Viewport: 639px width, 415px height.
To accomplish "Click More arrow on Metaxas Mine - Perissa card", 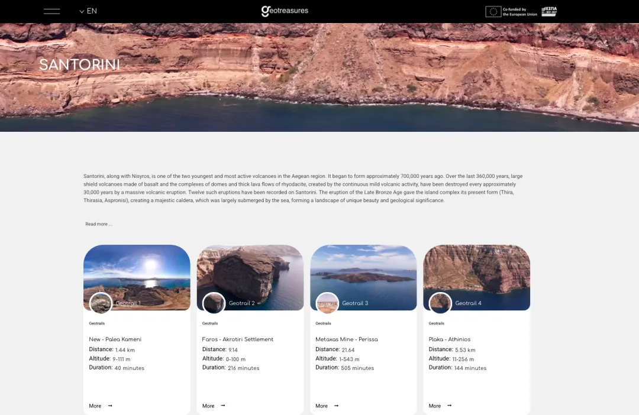I will [337, 406].
